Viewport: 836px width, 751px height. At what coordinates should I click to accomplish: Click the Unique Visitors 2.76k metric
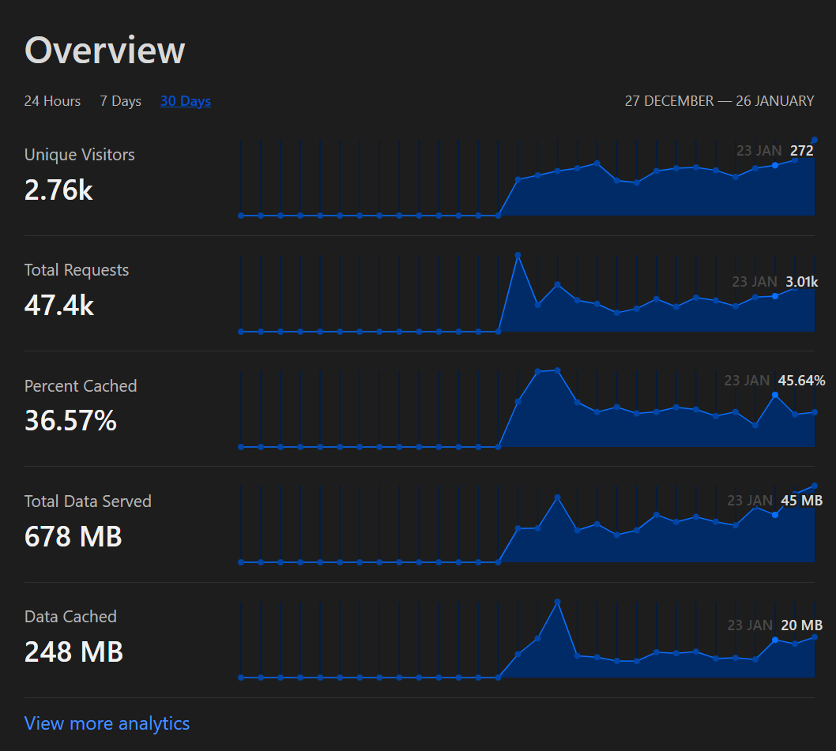[58, 190]
